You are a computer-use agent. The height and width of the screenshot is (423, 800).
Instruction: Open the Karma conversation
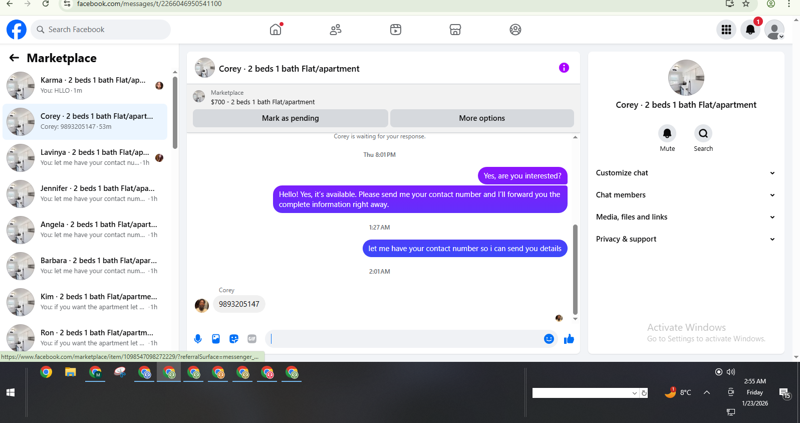pos(85,85)
